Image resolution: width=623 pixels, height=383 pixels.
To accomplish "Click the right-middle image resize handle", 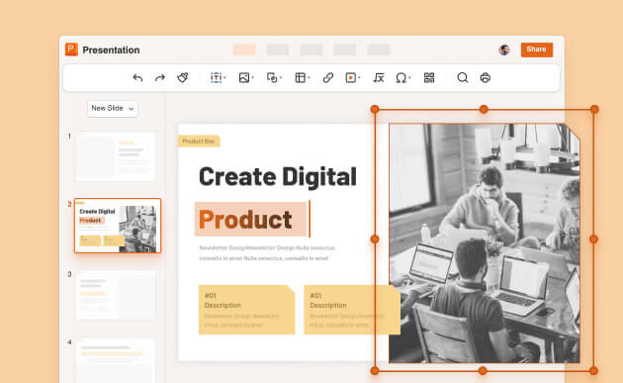I will (x=593, y=239).
